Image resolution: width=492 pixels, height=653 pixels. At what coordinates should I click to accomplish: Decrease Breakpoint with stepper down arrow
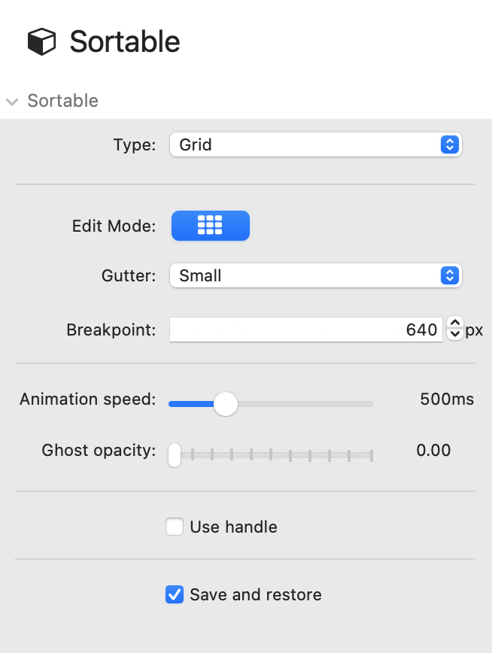click(454, 336)
